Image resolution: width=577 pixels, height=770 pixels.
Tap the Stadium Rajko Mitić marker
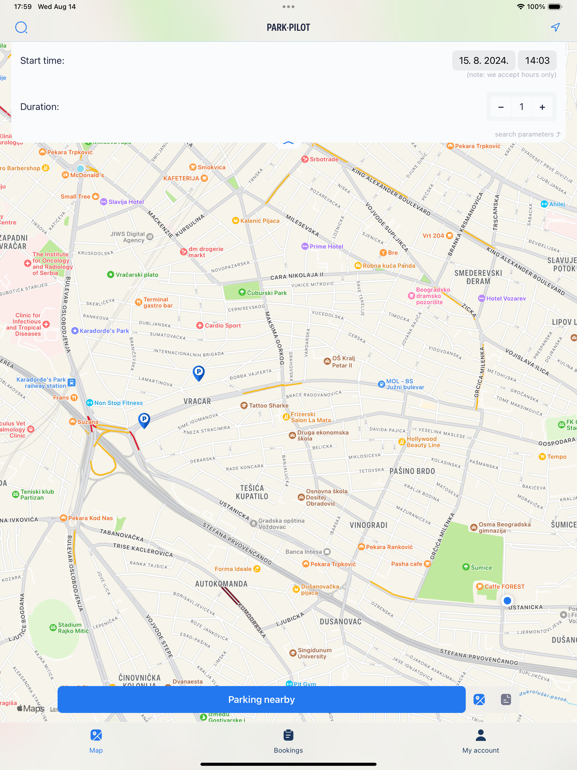point(53,628)
